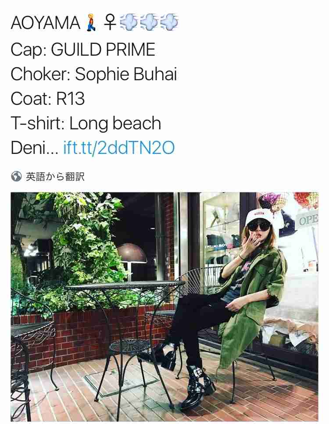Open the ift.tt/2ddTN2O link
The width and height of the screenshot is (329, 424).
[119, 148]
